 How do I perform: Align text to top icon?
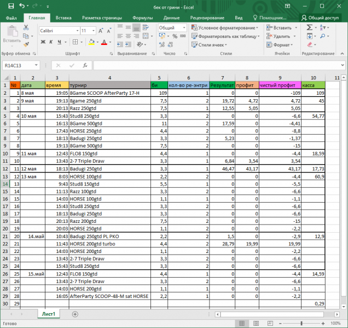point(120,27)
